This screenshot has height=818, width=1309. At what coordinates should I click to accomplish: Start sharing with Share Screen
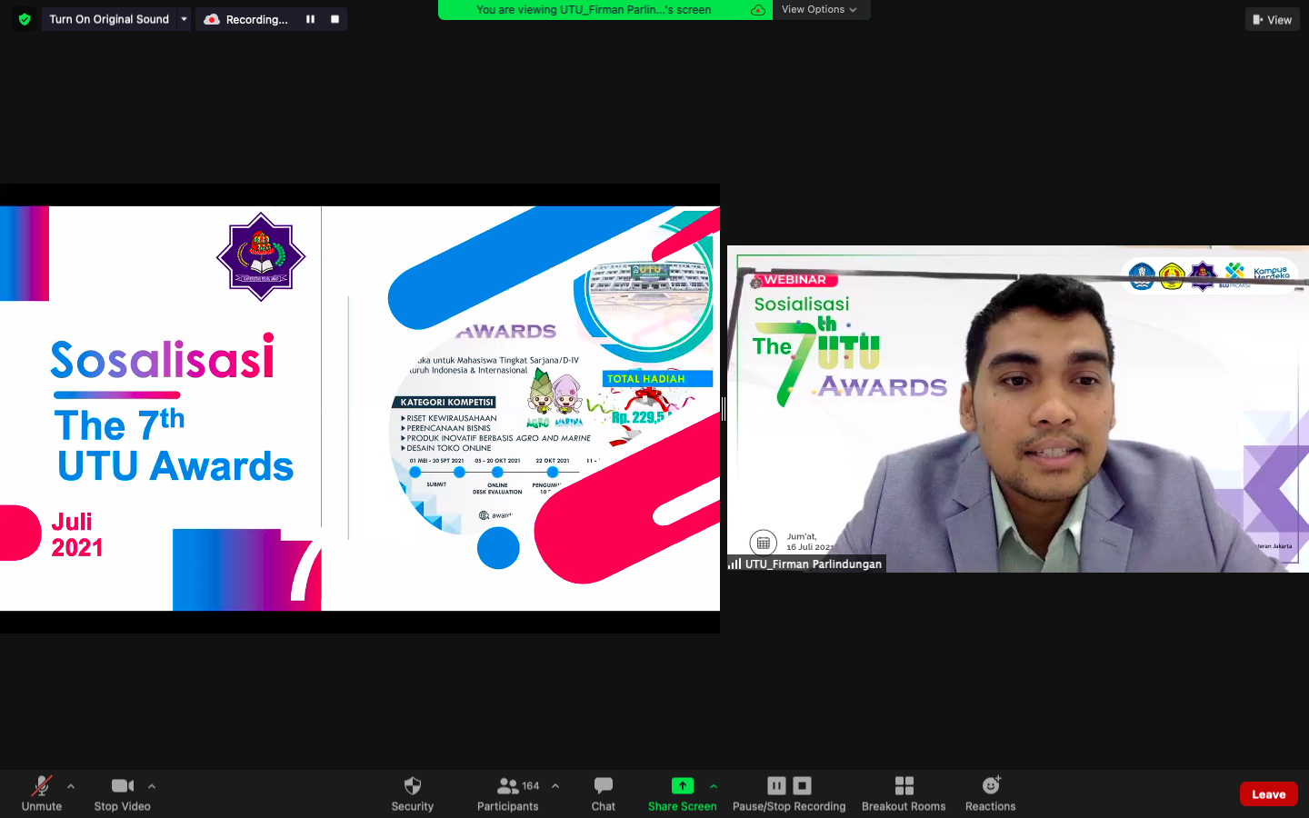pyautogui.click(x=682, y=793)
